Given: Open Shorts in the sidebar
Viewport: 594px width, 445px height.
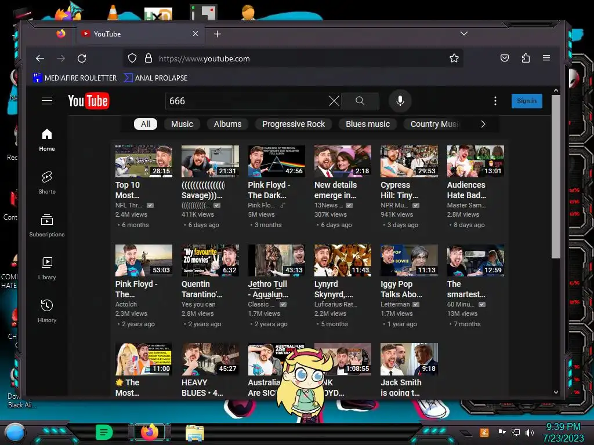Looking at the screenshot, I should 47,183.
